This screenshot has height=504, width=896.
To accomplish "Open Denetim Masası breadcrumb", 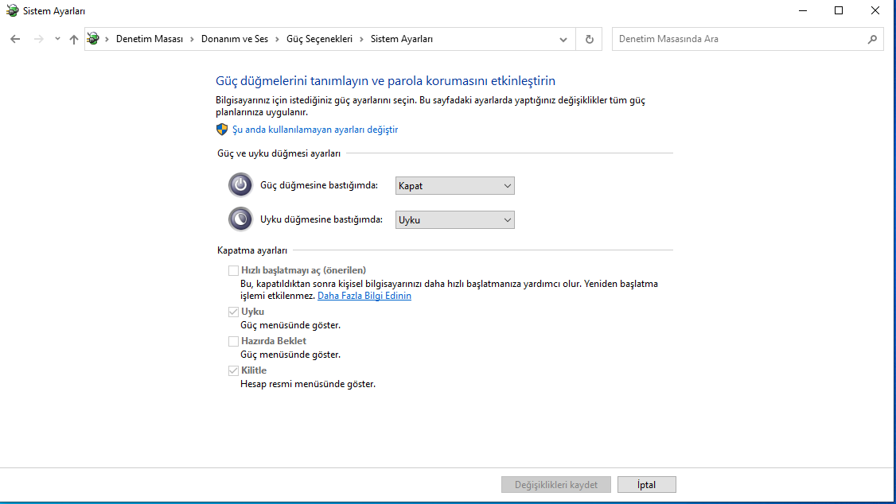I will tap(150, 39).
